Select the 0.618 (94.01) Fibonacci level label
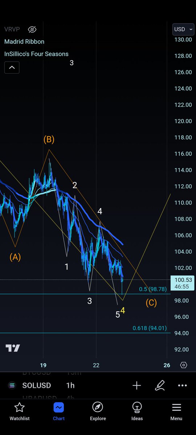 click(x=150, y=328)
